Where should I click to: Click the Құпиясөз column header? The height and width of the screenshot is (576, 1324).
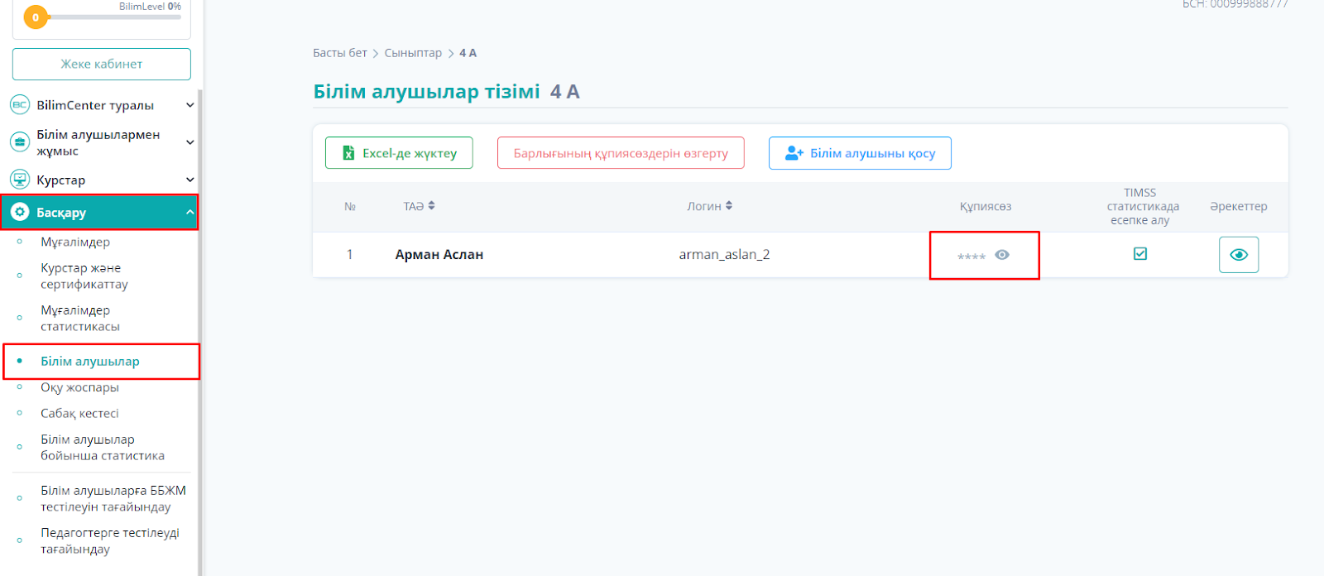[986, 206]
